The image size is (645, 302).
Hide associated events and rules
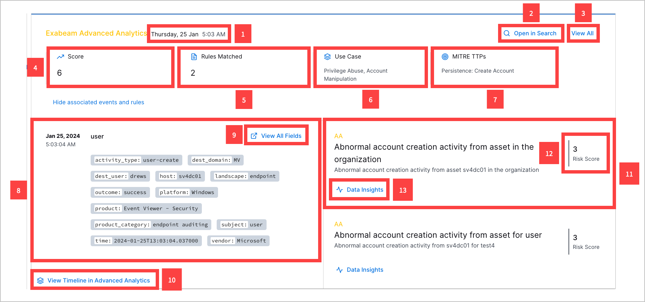[98, 102]
